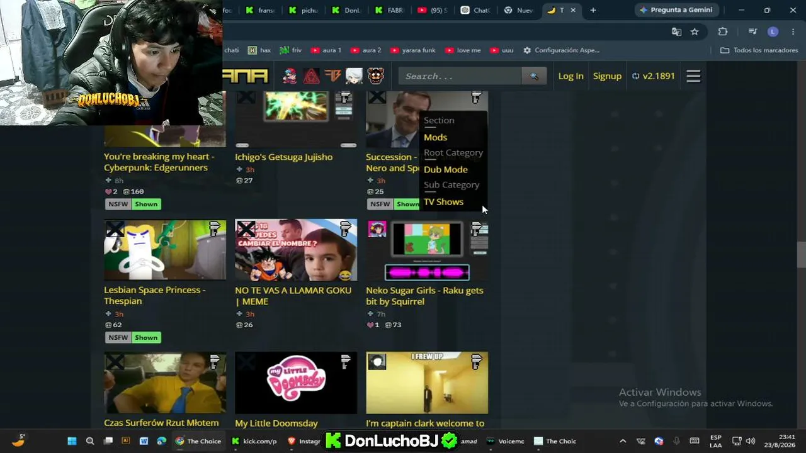
Task: Click the category tag icon on the Ichigo's Getsuga Jujisho card
Action: pos(345,98)
